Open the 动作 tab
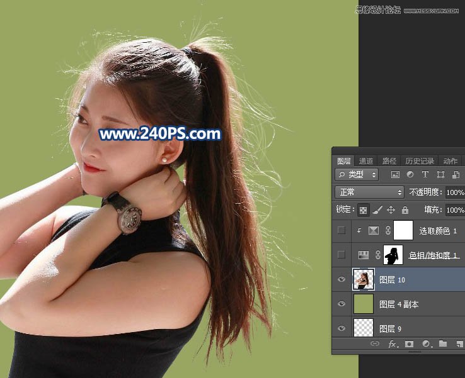Viewport: 465px width, 378px height. coord(450,161)
